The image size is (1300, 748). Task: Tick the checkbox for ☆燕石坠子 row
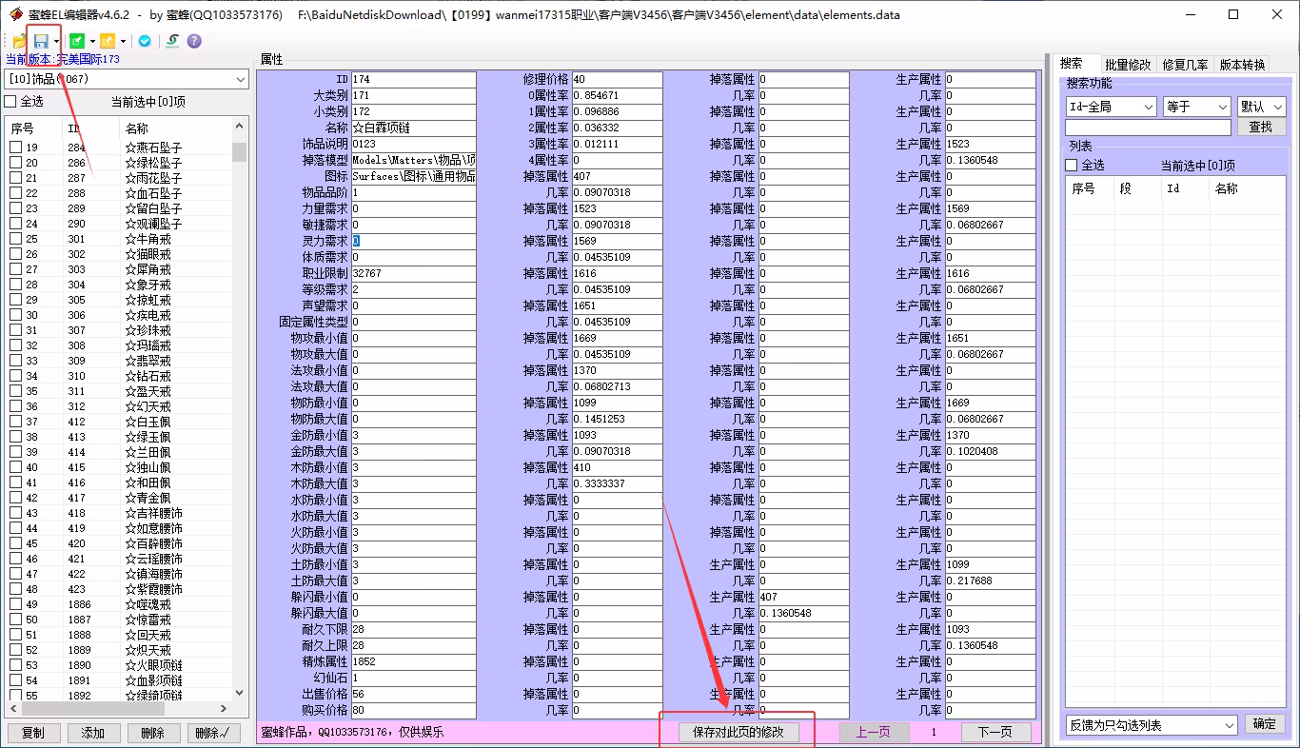[16, 148]
